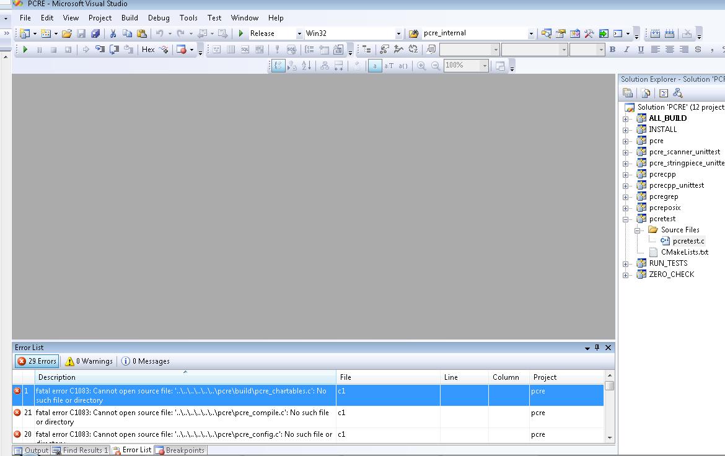This screenshot has width=725, height=456.
Task: Expand the INSTALL project node
Action: pyautogui.click(x=626, y=130)
